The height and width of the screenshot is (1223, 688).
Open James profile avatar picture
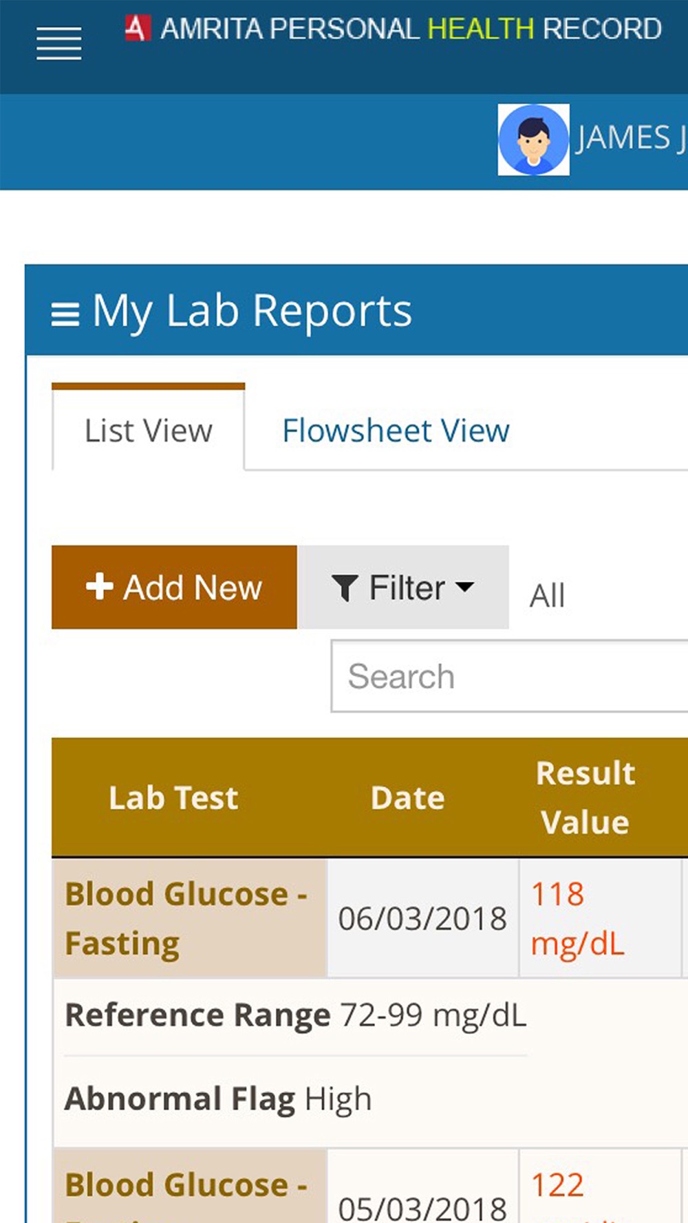533,140
